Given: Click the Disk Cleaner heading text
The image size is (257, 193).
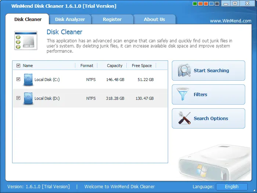Looking at the screenshot, I should coord(64,32).
